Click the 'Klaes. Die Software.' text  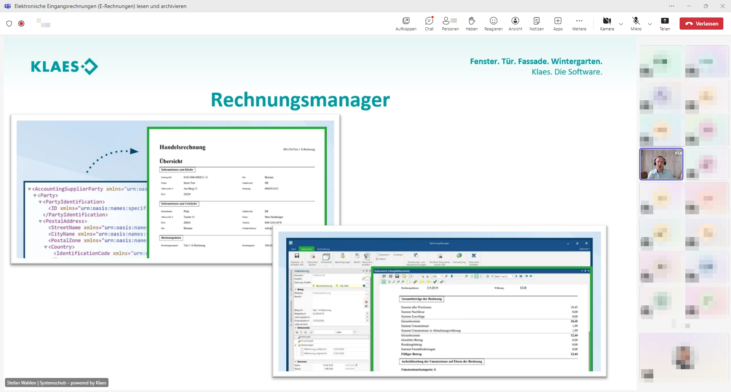(567, 72)
